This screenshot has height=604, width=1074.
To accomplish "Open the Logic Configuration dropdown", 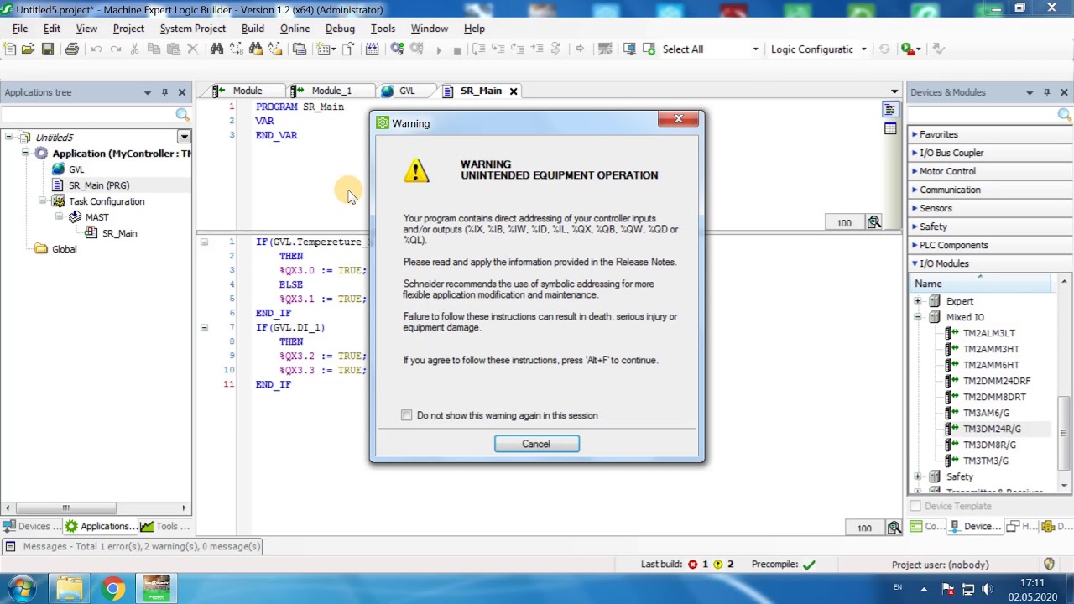I will coord(863,49).
